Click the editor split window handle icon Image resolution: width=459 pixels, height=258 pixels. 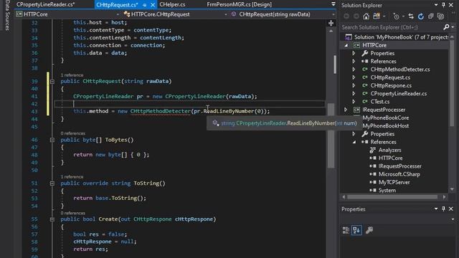[x=331, y=23]
